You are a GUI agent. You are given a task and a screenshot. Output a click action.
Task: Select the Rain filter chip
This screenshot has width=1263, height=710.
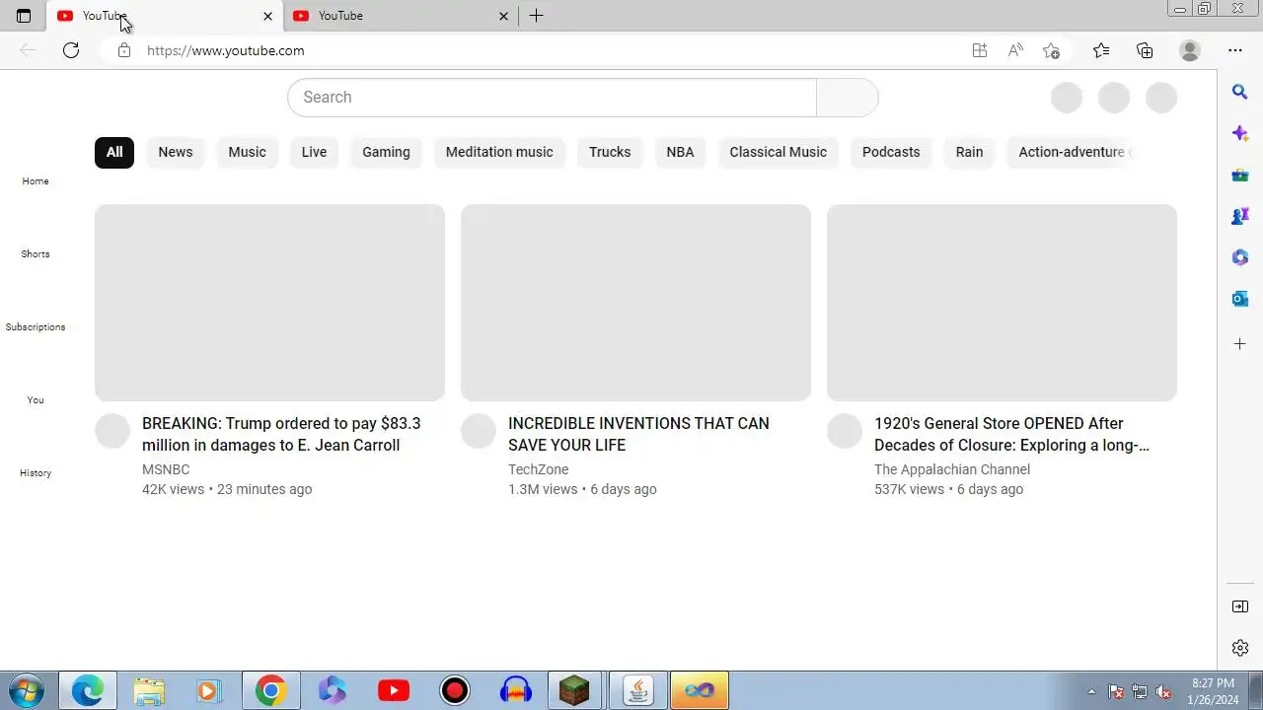click(x=969, y=152)
